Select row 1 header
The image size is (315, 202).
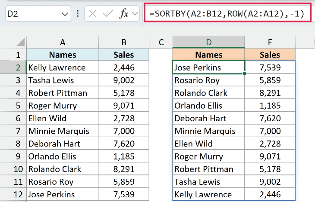[x=13, y=55]
